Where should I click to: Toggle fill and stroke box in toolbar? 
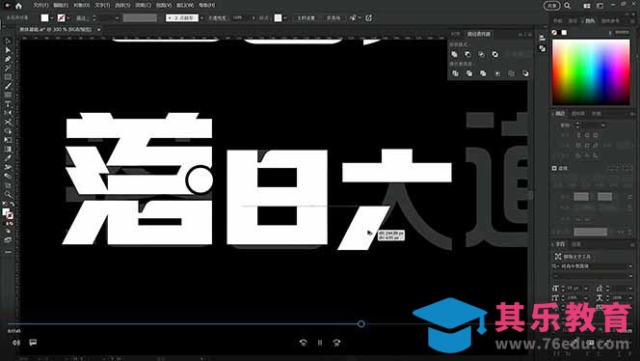pyautogui.click(x=8, y=213)
